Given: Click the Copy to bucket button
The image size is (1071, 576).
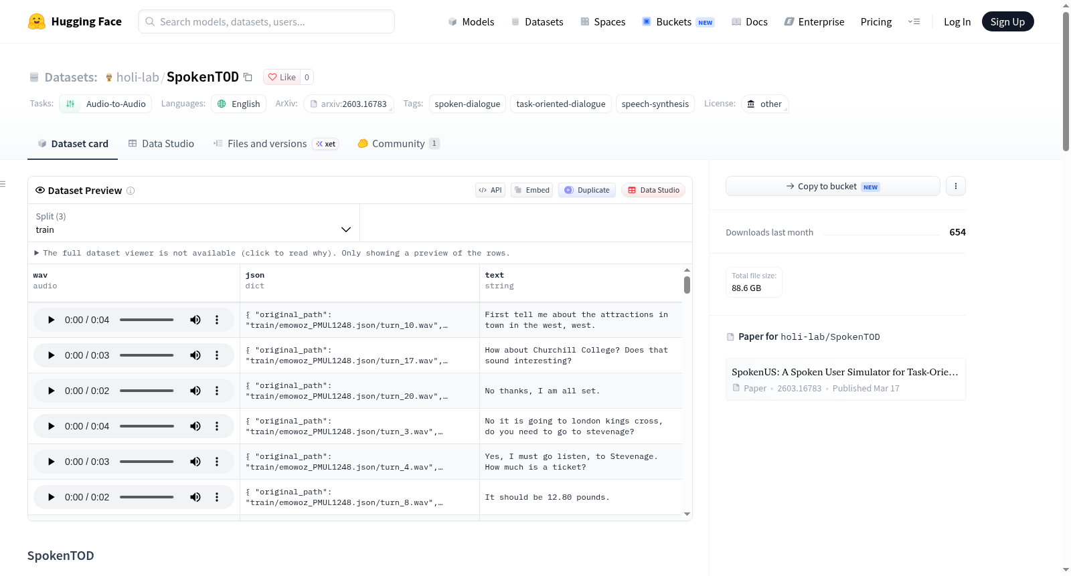Looking at the screenshot, I should click(833, 186).
